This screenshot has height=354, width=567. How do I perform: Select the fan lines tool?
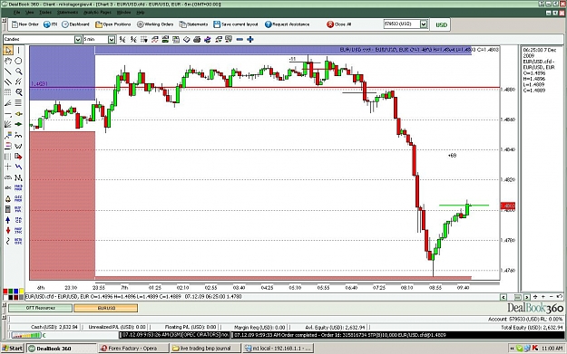click(x=8, y=124)
